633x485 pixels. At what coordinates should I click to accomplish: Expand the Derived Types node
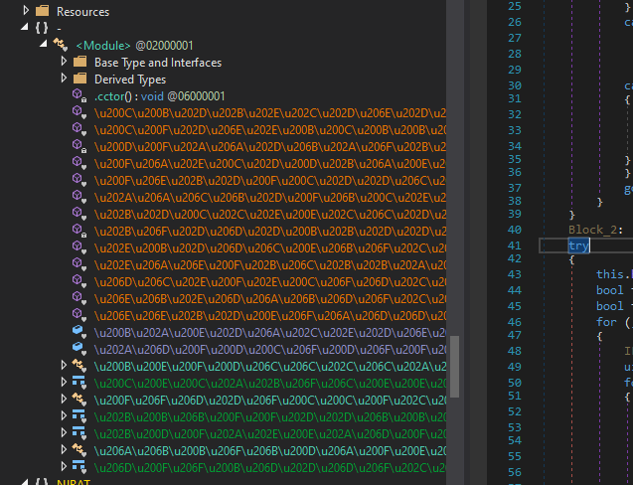[64, 79]
